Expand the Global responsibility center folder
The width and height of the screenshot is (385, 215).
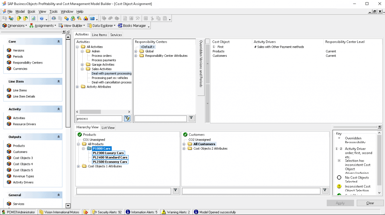[x=136, y=51]
